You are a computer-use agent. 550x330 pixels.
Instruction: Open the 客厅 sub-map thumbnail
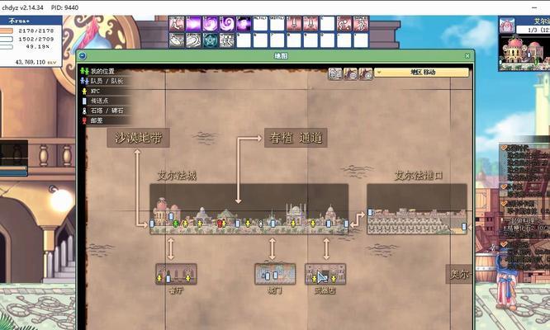pos(176,274)
